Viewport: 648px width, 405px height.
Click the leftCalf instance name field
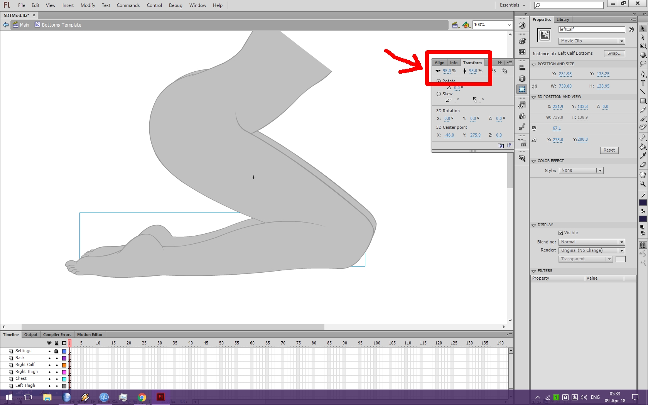click(591, 30)
